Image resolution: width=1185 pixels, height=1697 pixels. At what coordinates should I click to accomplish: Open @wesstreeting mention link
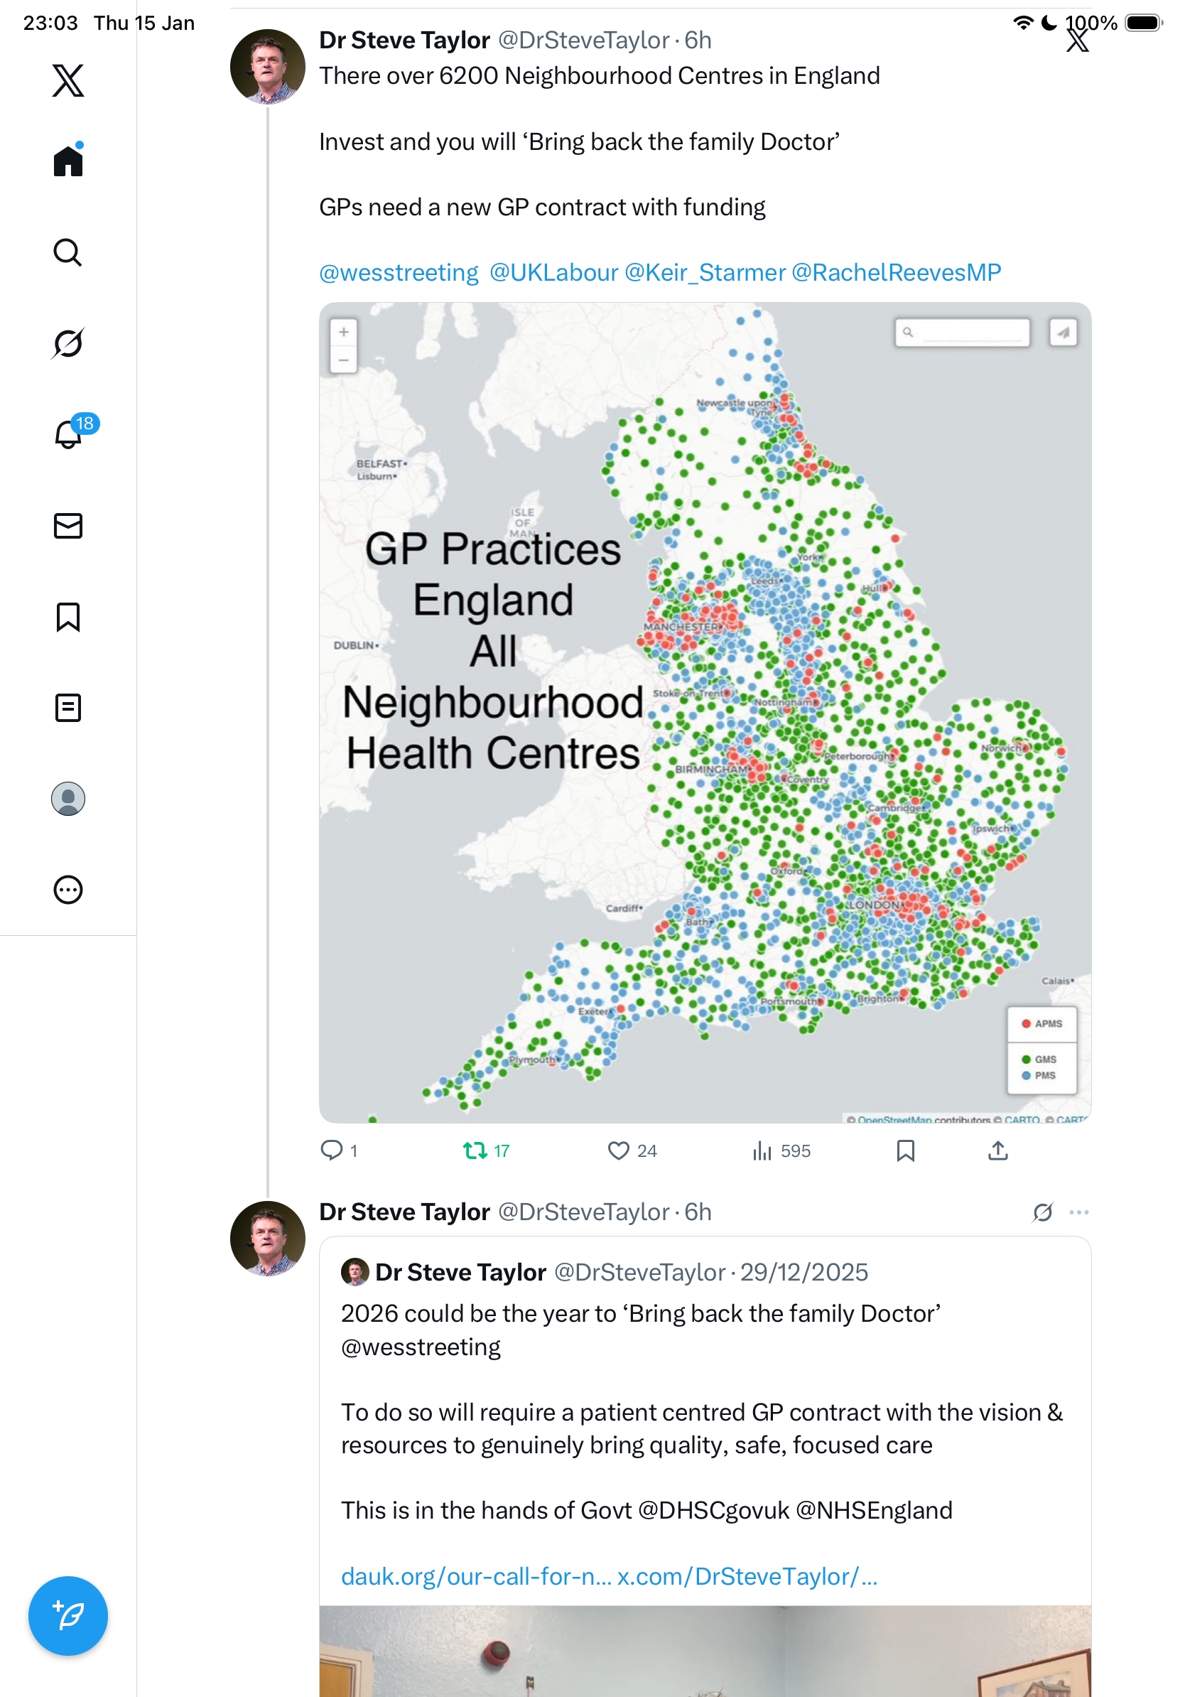point(399,273)
